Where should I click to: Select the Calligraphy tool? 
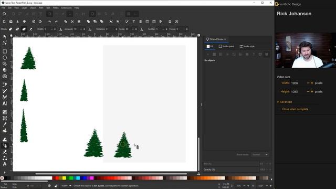[5, 97]
